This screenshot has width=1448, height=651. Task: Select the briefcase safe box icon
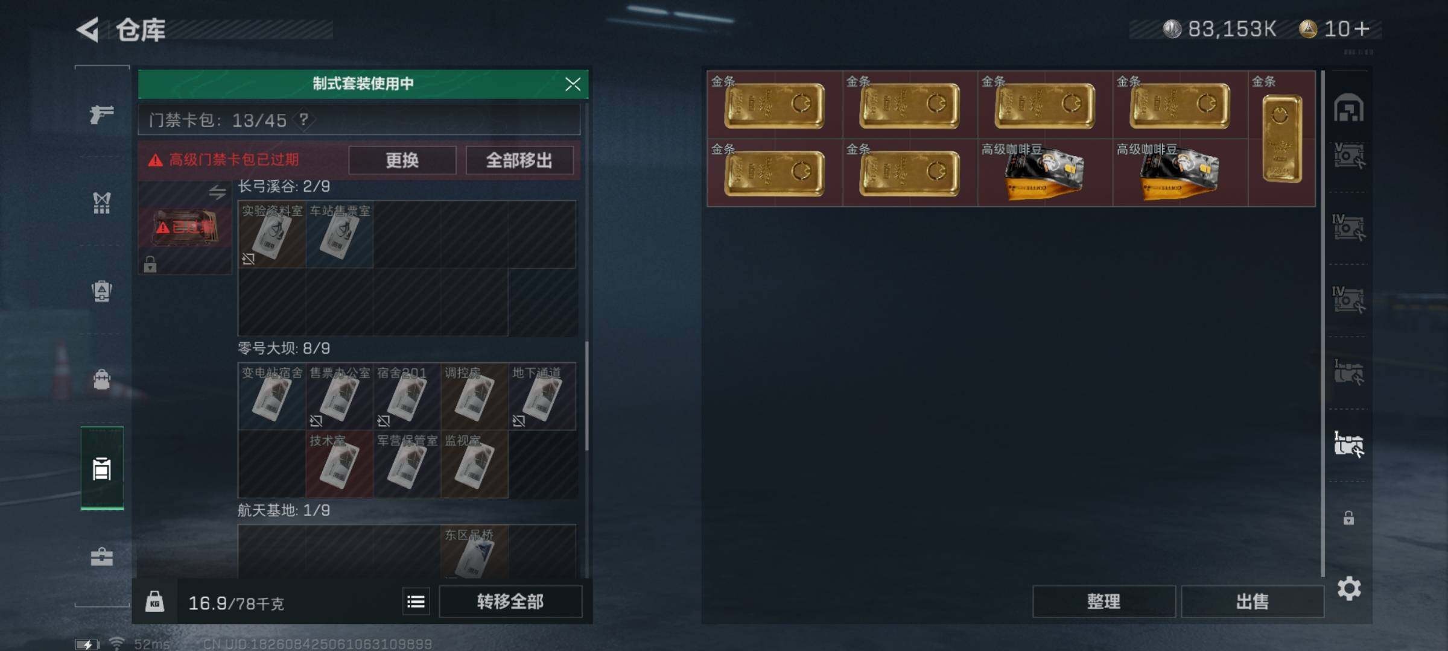tap(101, 556)
